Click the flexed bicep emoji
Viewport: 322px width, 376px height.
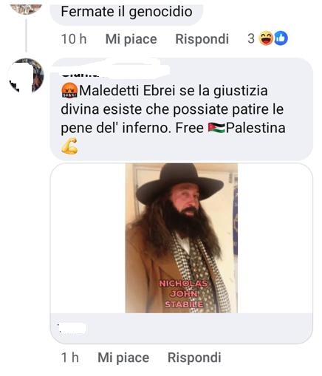coord(69,146)
